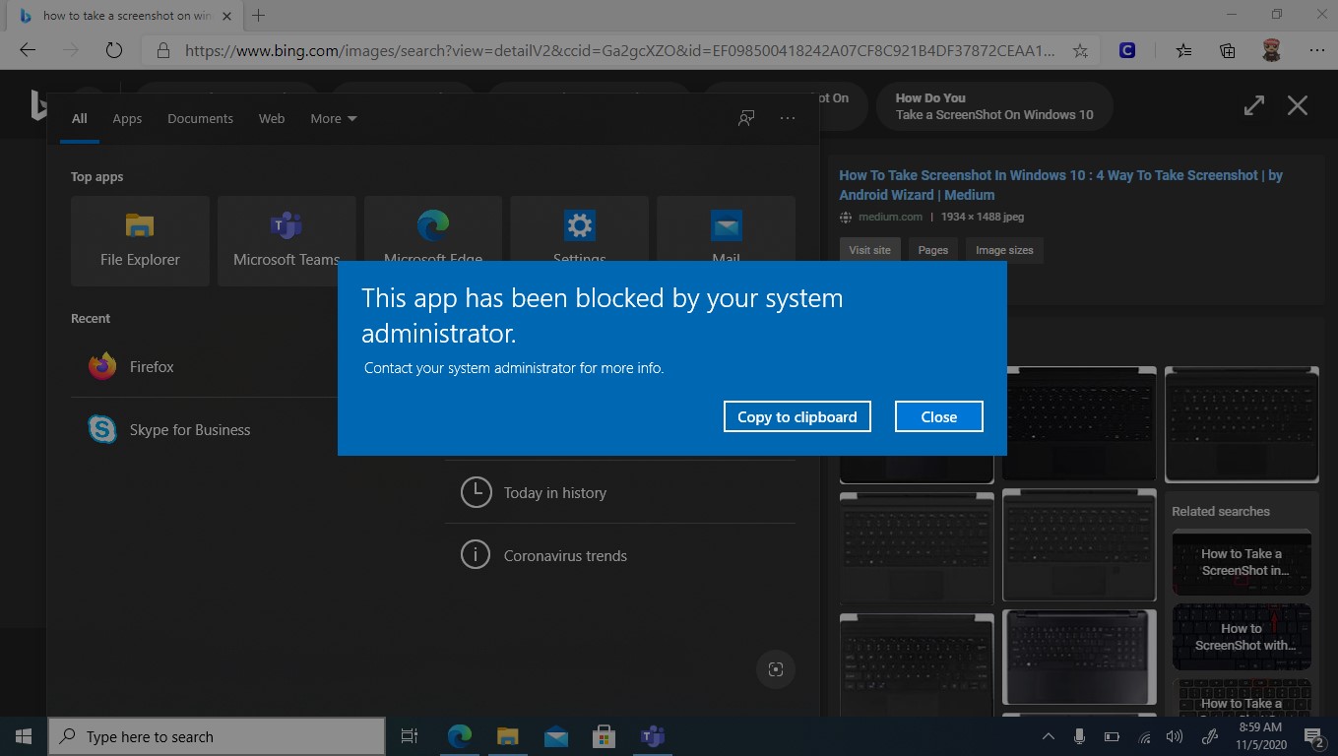Viewport: 1338px width, 756px height.
Task: Click the Edge address bar URL
Action: [x=619, y=50]
